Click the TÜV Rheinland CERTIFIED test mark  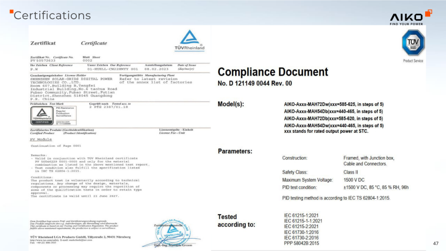pos(42,115)
